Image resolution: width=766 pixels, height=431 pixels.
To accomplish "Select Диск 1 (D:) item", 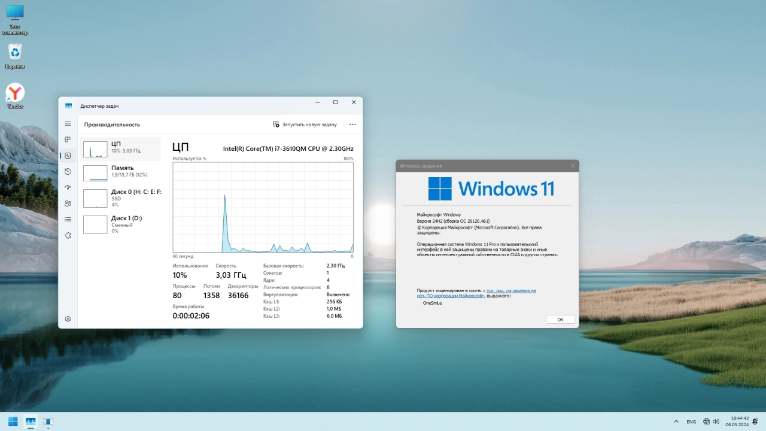I will [x=120, y=224].
